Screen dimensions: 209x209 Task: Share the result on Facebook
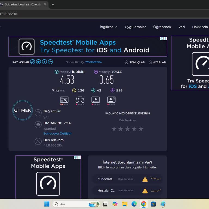tap(44, 62)
